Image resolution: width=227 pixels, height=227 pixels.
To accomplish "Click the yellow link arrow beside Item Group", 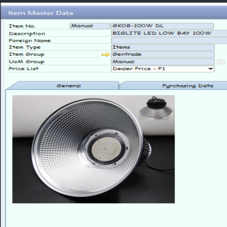I will tap(105, 54).
